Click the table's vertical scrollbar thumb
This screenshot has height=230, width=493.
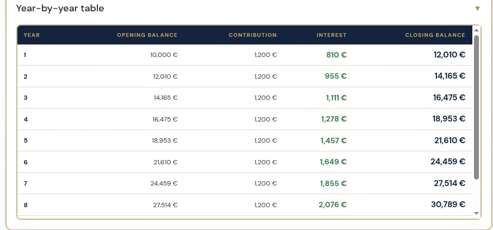click(476, 107)
